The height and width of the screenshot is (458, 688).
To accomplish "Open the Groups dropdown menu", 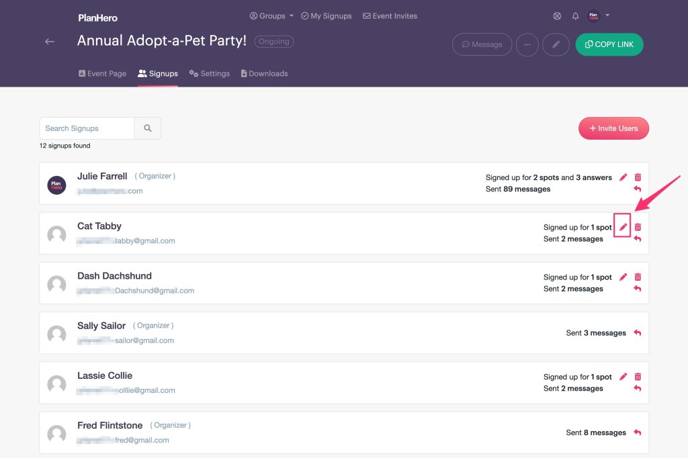I will coord(271,16).
